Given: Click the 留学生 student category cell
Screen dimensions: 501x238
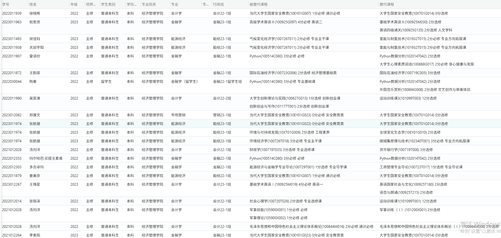Looking at the screenshot, I should pos(106,82).
